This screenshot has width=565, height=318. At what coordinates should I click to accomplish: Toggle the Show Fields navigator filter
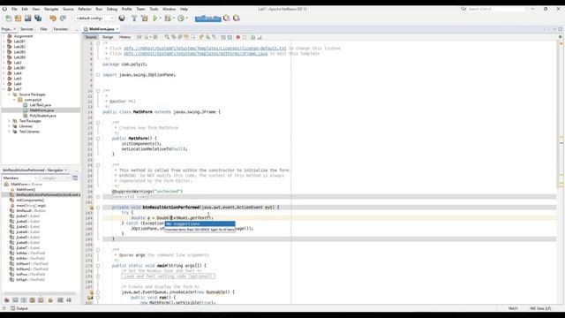click(x=15, y=300)
